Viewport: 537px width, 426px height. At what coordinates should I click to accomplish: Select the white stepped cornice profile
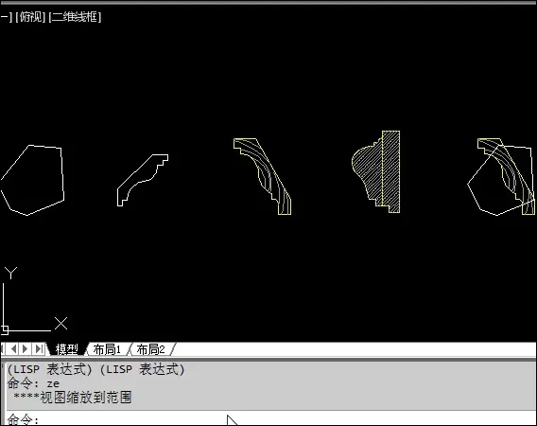coord(143,180)
